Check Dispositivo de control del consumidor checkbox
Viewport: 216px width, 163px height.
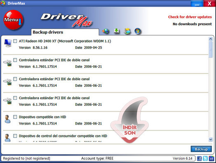tap(15, 136)
